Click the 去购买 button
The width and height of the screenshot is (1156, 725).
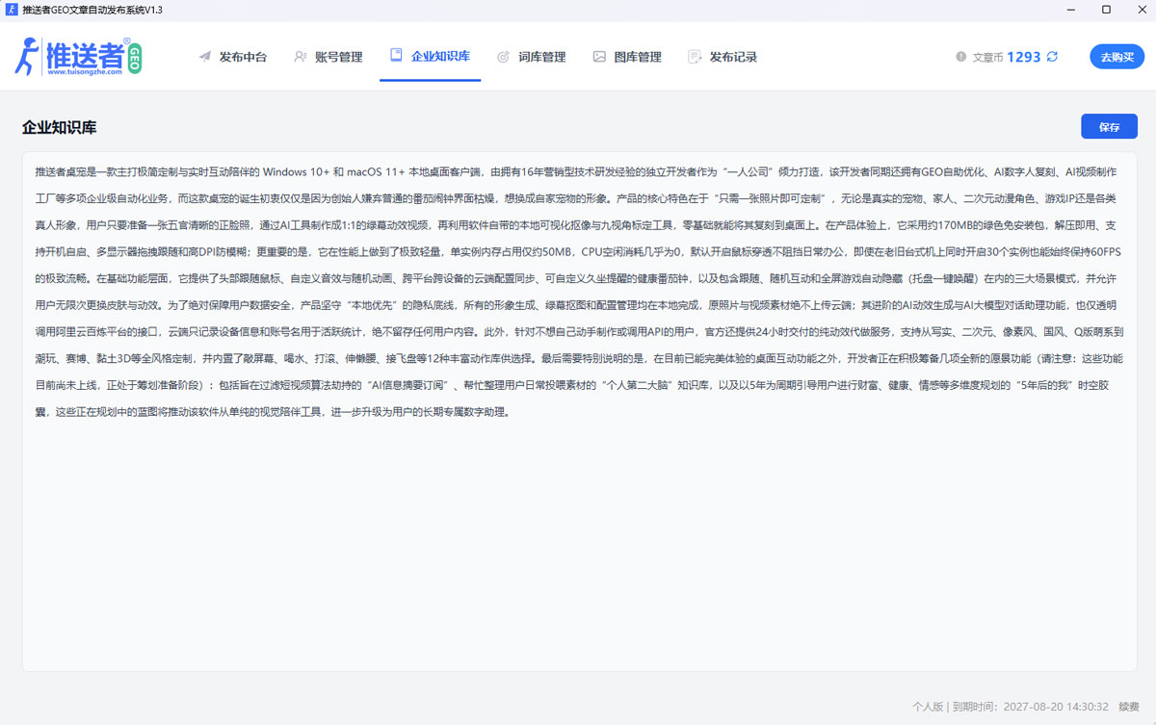[1117, 57]
